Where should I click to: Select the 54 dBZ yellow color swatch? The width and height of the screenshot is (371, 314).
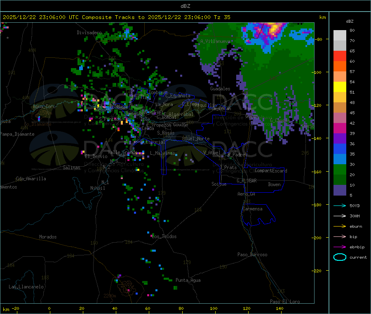(x=340, y=87)
